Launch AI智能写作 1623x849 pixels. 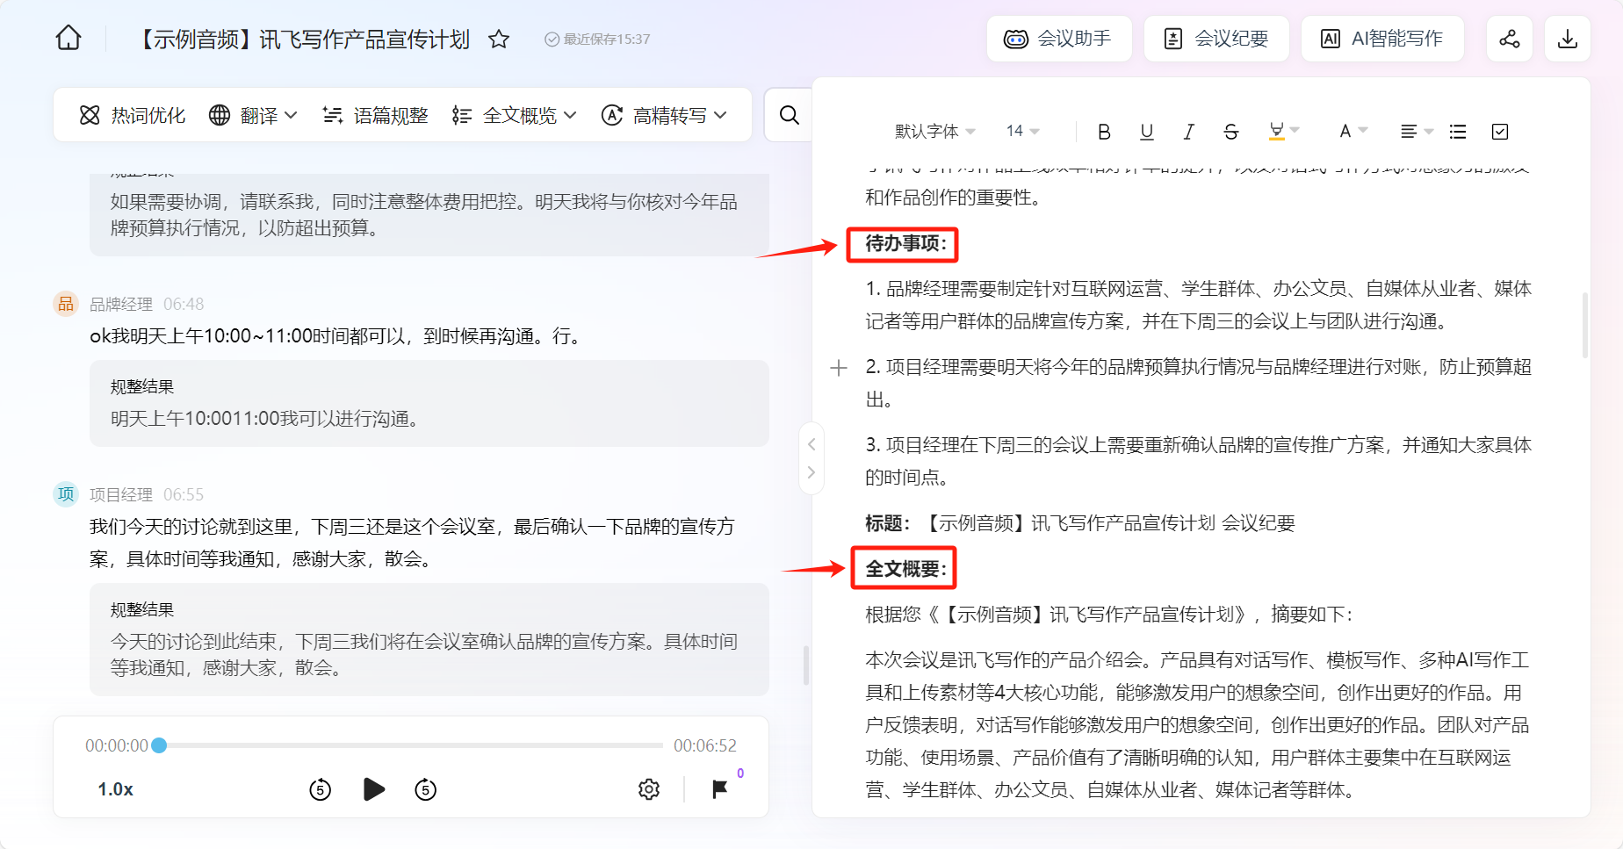point(1381,39)
